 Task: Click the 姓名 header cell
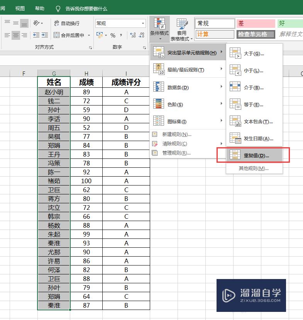54,82
